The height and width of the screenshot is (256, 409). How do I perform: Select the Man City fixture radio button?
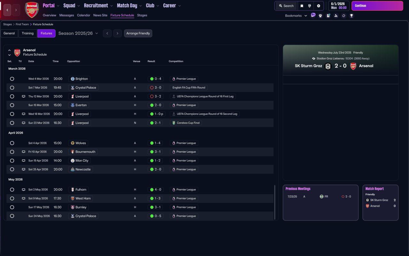[12, 161]
